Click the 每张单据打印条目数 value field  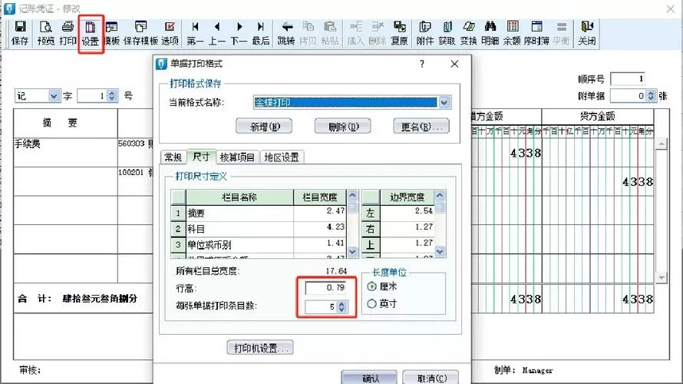pyautogui.click(x=321, y=306)
